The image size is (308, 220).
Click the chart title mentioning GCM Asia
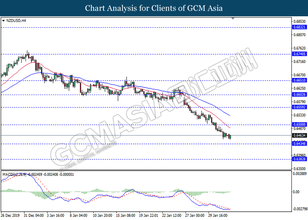coord(154,8)
